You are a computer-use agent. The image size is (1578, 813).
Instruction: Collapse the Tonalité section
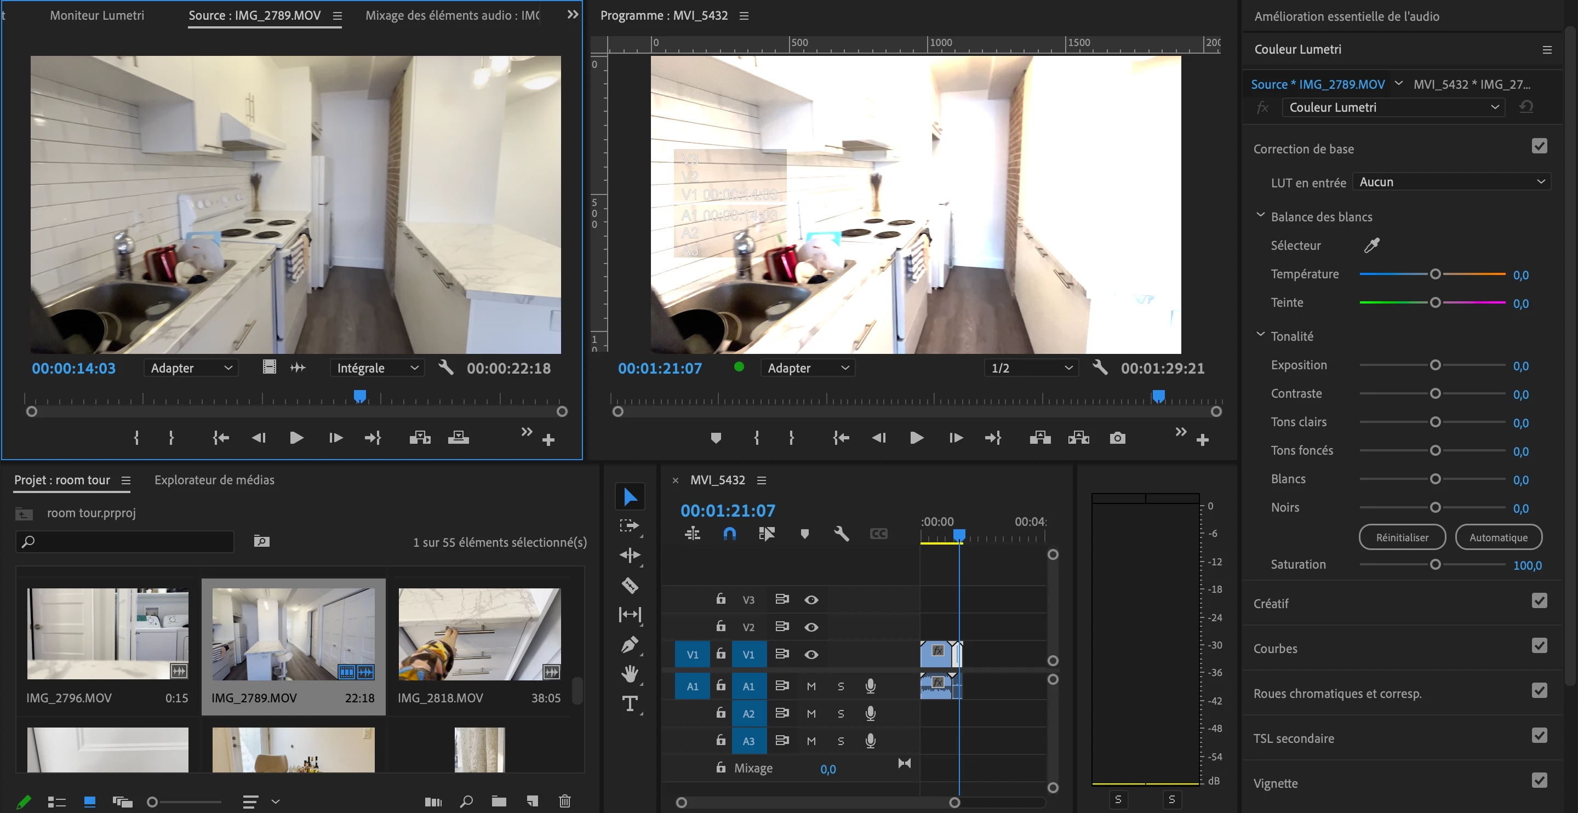tap(1260, 335)
